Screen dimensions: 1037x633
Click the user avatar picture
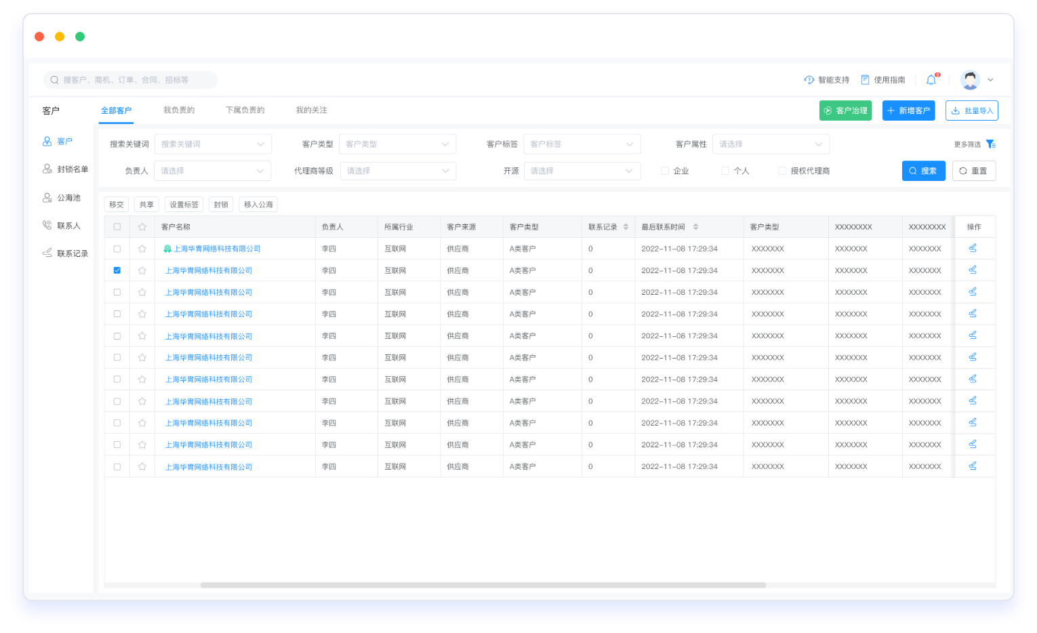(x=971, y=80)
